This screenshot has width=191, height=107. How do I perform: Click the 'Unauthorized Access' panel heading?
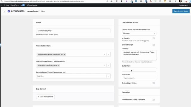130,23
